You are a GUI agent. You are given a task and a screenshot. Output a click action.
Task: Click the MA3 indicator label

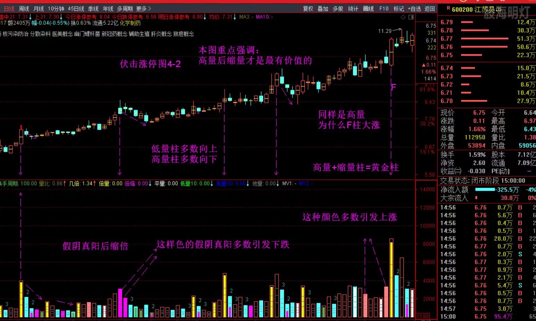click(246, 17)
